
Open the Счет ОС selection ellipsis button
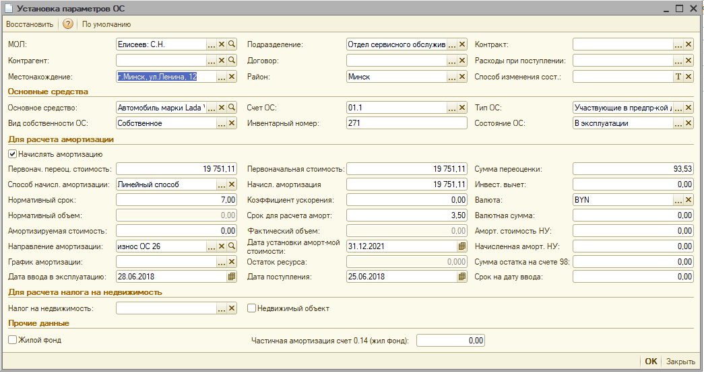coord(452,108)
